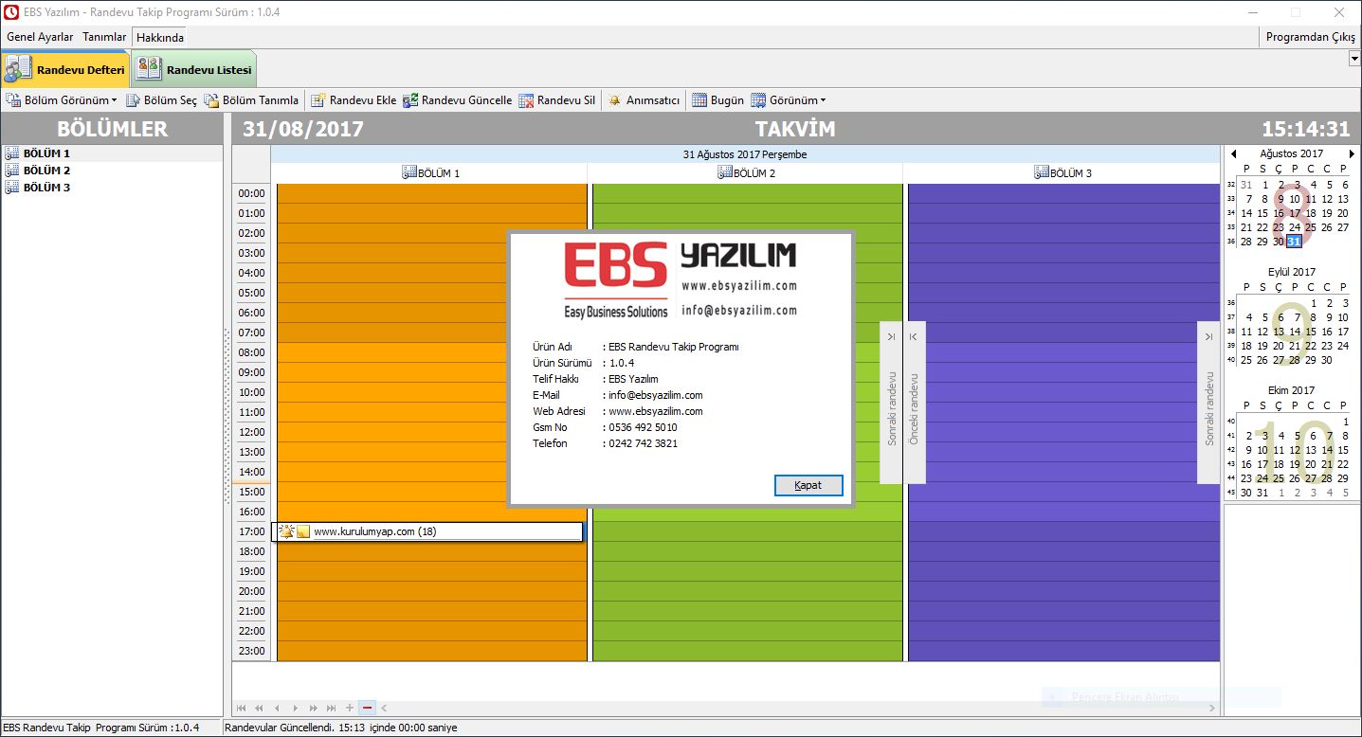Image resolution: width=1362 pixels, height=737 pixels.
Task: Click the Programdan Çıkış button
Action: pyautogui.click(x=1310, y=37)
